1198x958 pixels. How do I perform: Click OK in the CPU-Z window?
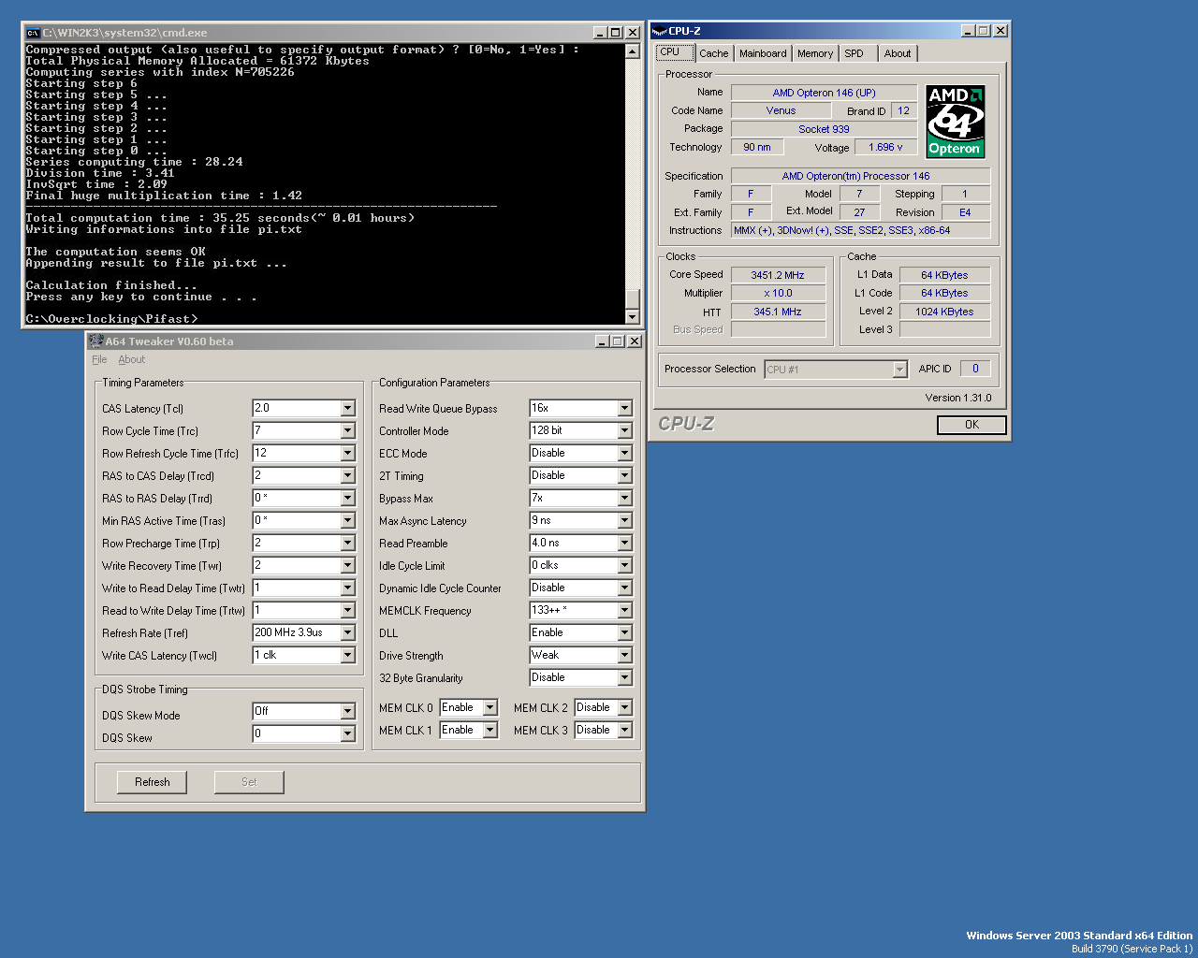972,425
